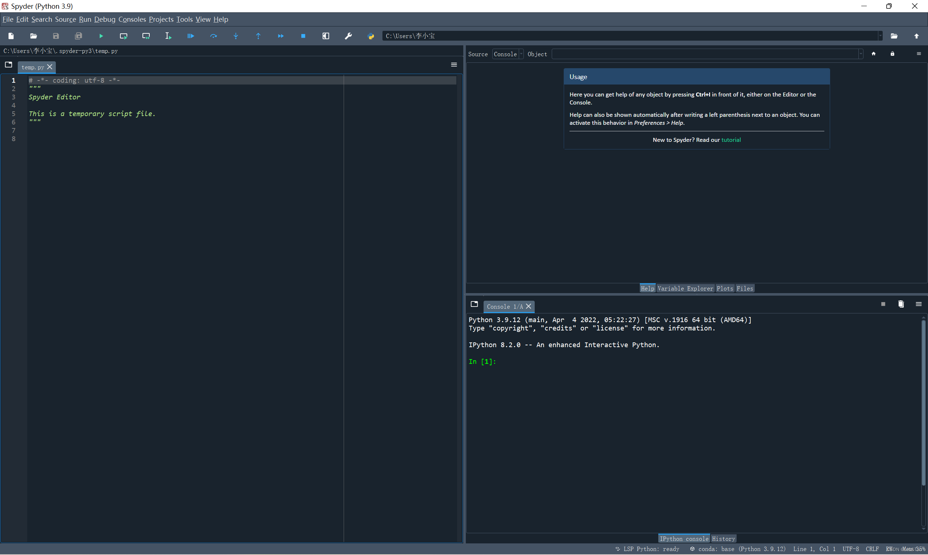Click the Debug file icon

(x=191, y=36)
